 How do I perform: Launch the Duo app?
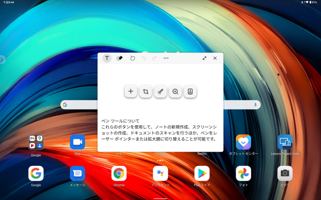point(77,142)
